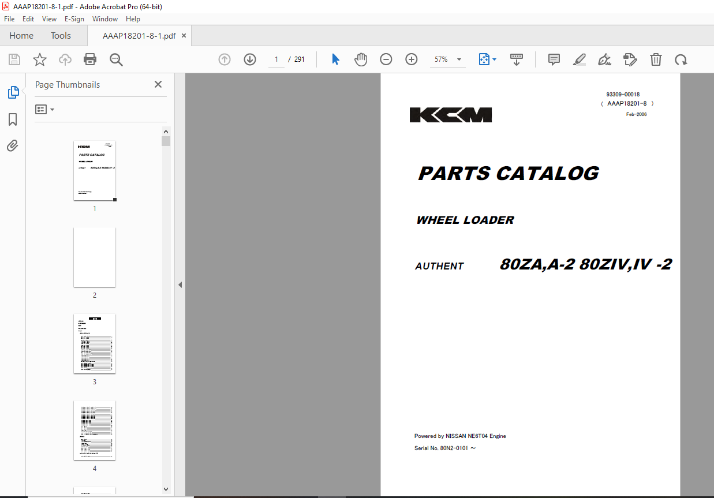Click the current page number field

(276, 59)
